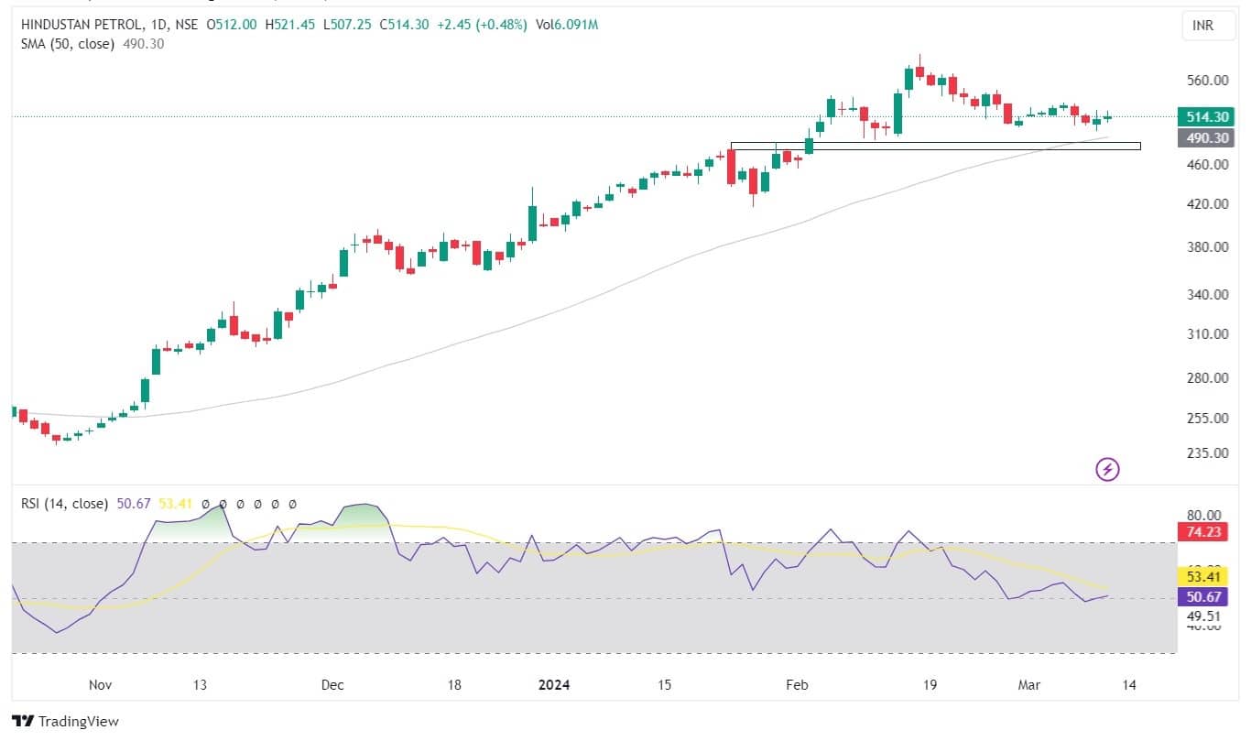1251x741 pixels.
Task: Click the open value O512.00 in legend
Action: click(x=233, y=26)
